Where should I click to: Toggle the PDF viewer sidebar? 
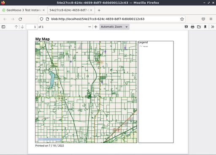point(3,27)
